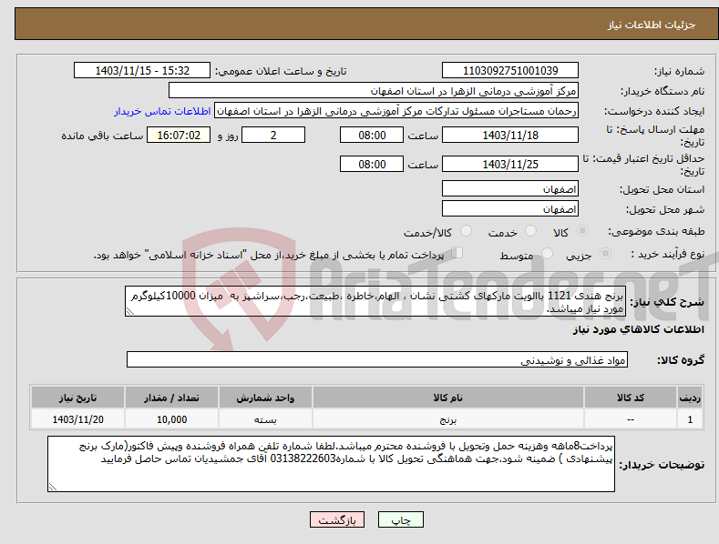Click the remaining days field showing 2
Viewport: 719px width, 544px height.
click(273, 135)
